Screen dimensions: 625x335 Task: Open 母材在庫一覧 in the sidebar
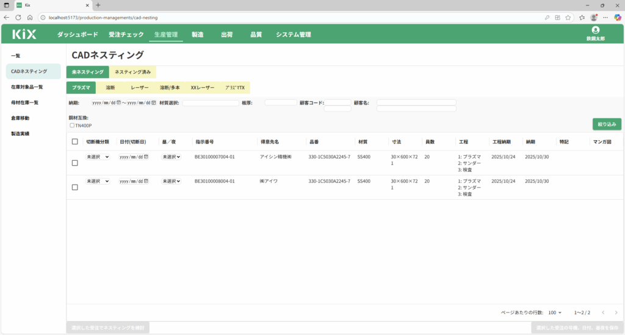pyautogui.click(x=24, y=103)
